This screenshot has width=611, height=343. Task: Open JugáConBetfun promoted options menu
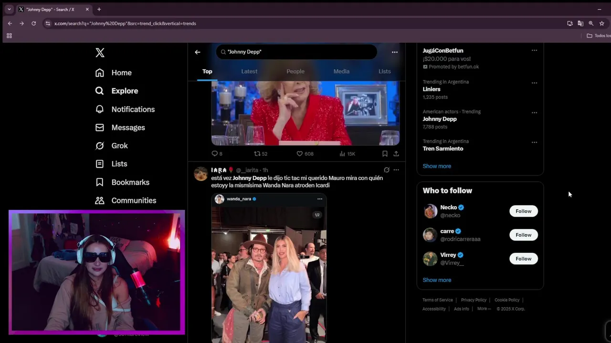[x=534, y=50]
